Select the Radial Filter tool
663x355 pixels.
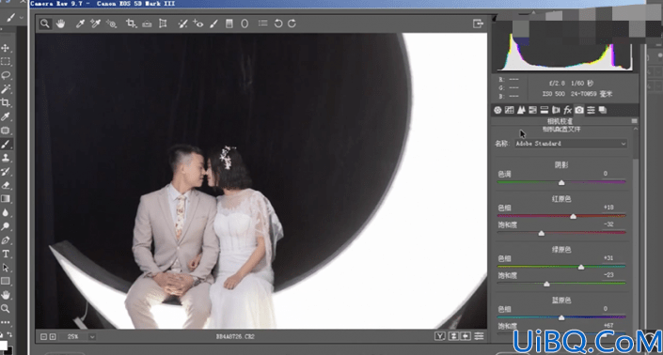pos(245,23)
